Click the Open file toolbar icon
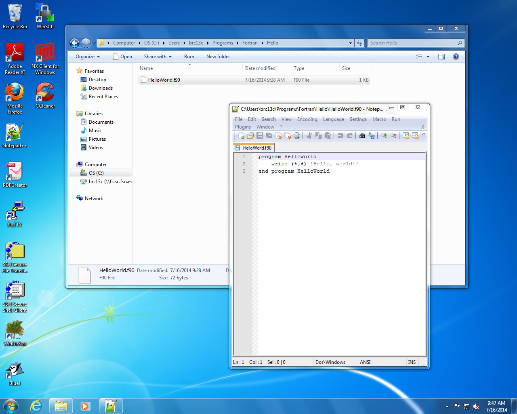This screenshot has height=414, width=517. pos(250,136)
